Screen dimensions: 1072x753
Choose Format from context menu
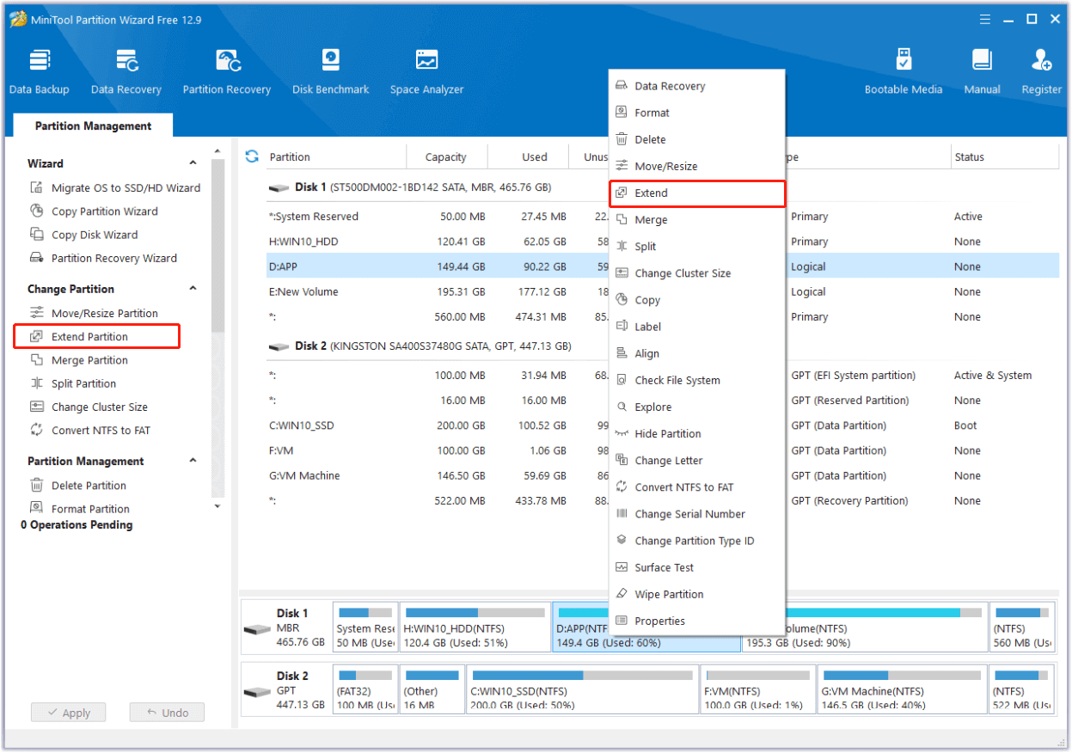click(697, 113)
